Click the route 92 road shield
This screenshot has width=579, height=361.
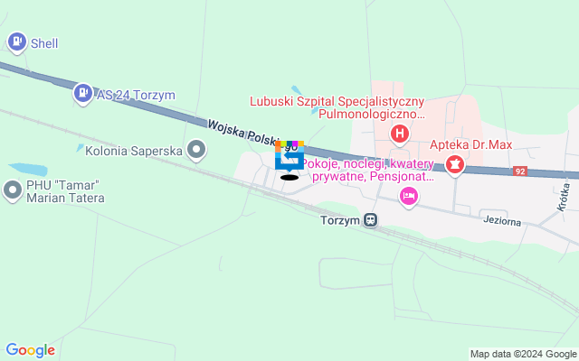coord(520,171)
